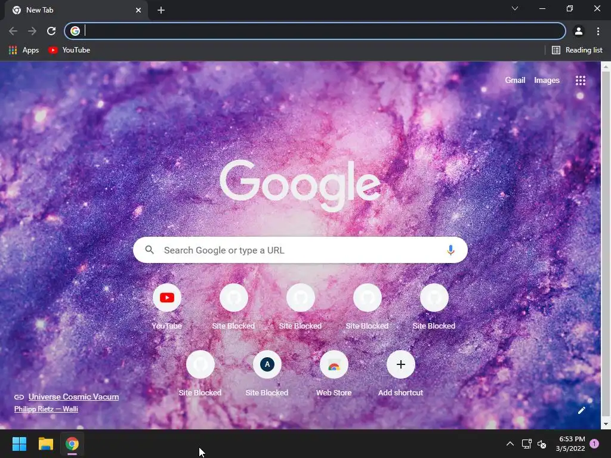Screen dimensions: 611x458
Task: Open a new tab with the plus button
Action: click(x=161, y=10)
